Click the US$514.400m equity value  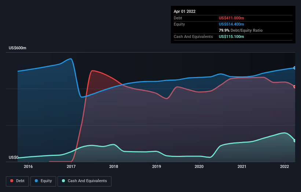[x=231, y=24]
